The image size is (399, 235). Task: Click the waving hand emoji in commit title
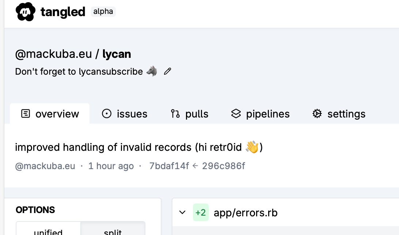click(252, 147)
